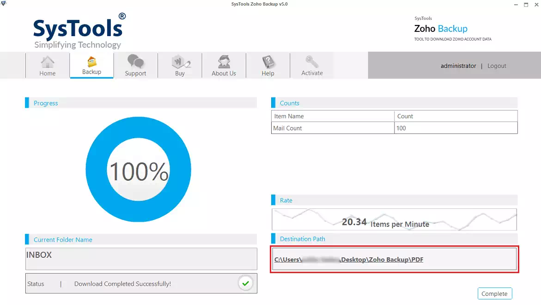Click the Activate tab label
This screenshot has height=305, width=541.
click(312, 73)
